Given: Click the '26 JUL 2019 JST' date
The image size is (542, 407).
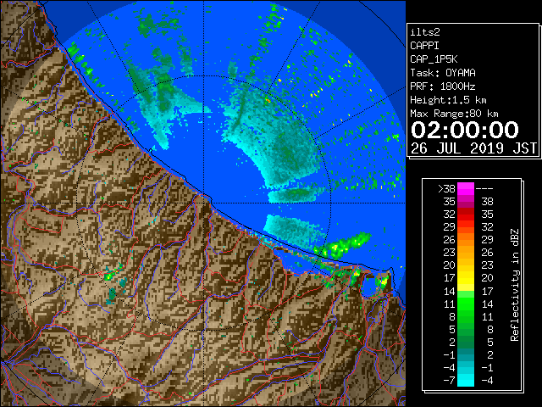Looking at the screenshot, I should click(473, 148).
